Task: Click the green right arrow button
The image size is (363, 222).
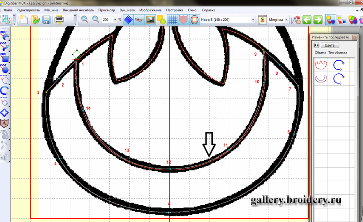Action: pos(318,19)
